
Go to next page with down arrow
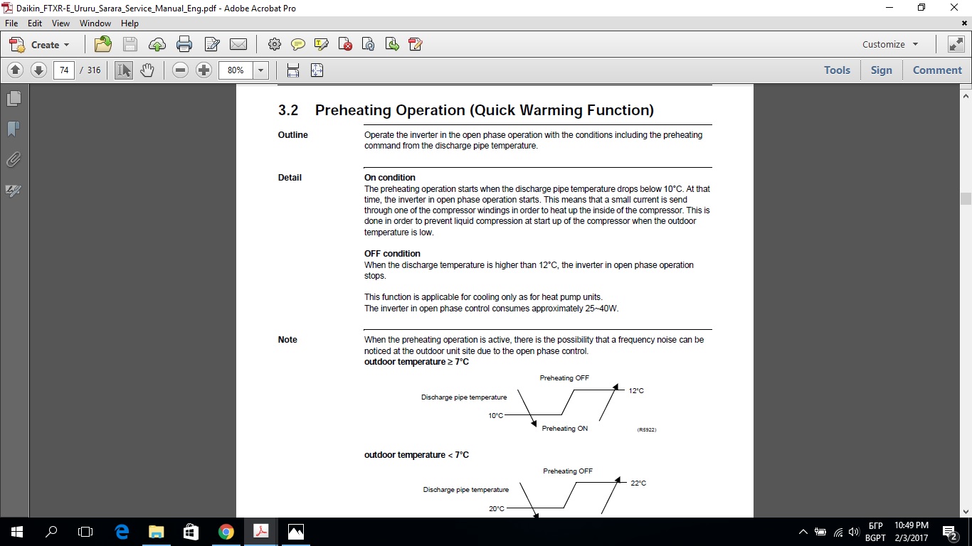[38, 70]
